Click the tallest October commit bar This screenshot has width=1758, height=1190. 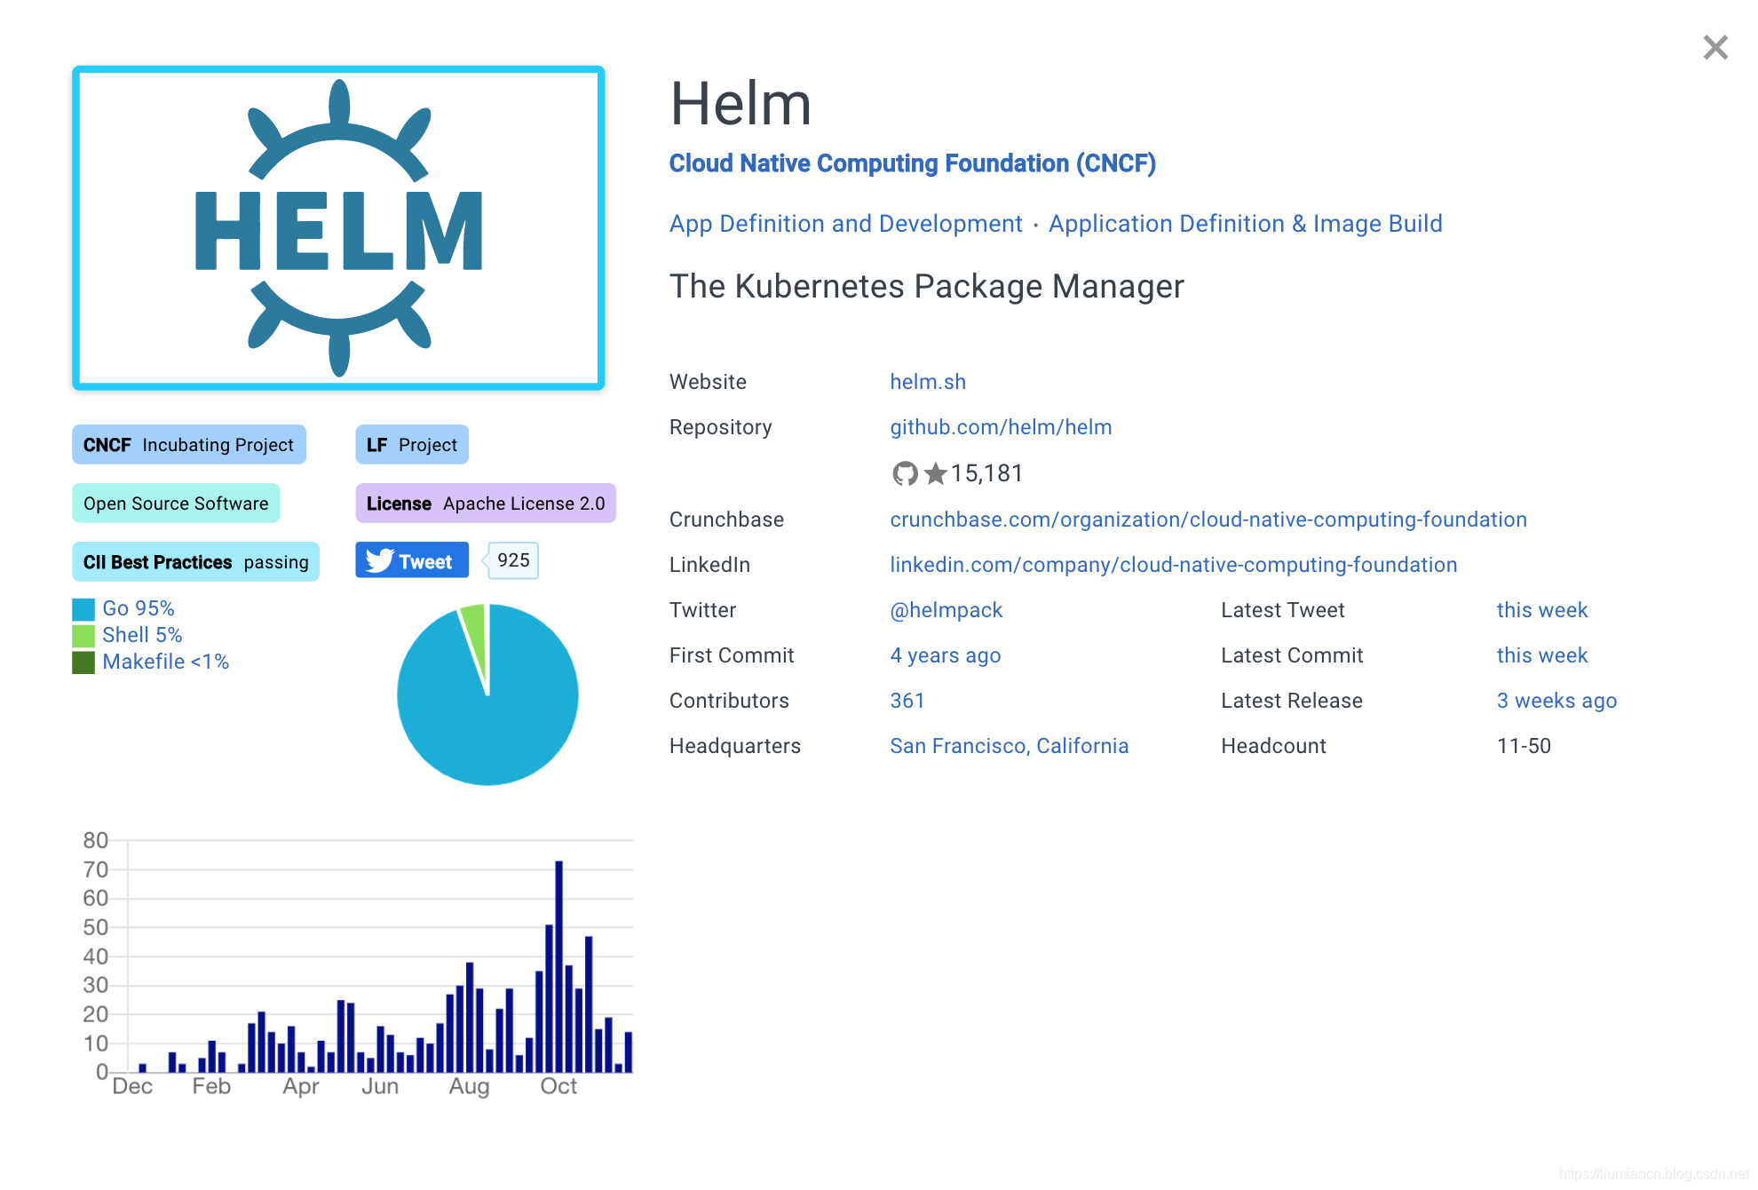tap(559, 966)
